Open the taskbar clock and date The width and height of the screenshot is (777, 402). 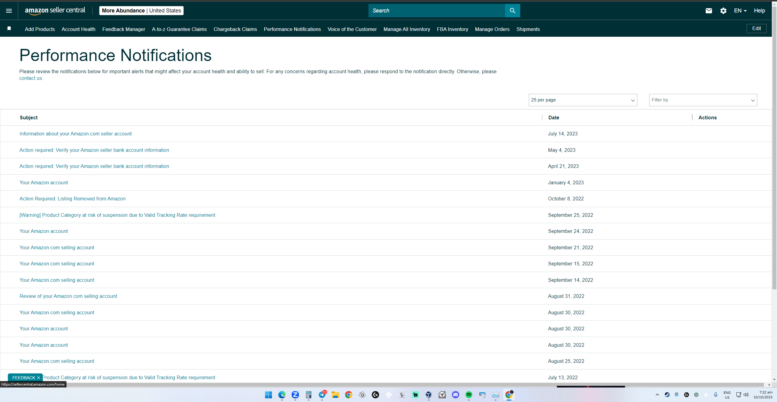(763, 395)
